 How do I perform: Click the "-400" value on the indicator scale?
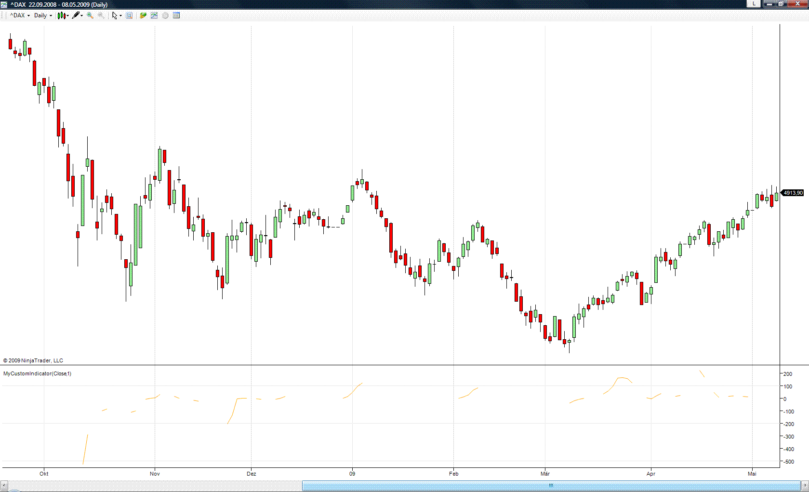(x=788, y=449)
